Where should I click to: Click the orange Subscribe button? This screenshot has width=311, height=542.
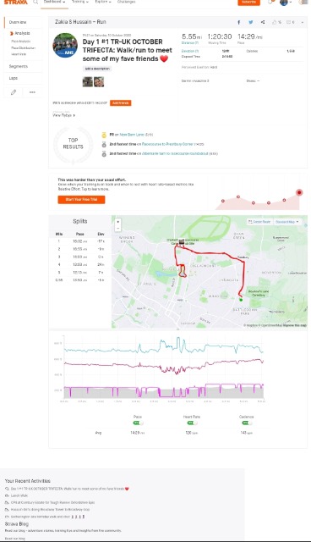(x=248, y=2)
